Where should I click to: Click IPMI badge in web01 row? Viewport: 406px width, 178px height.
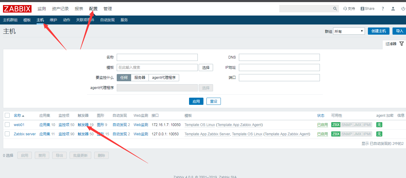click(367, 125)
